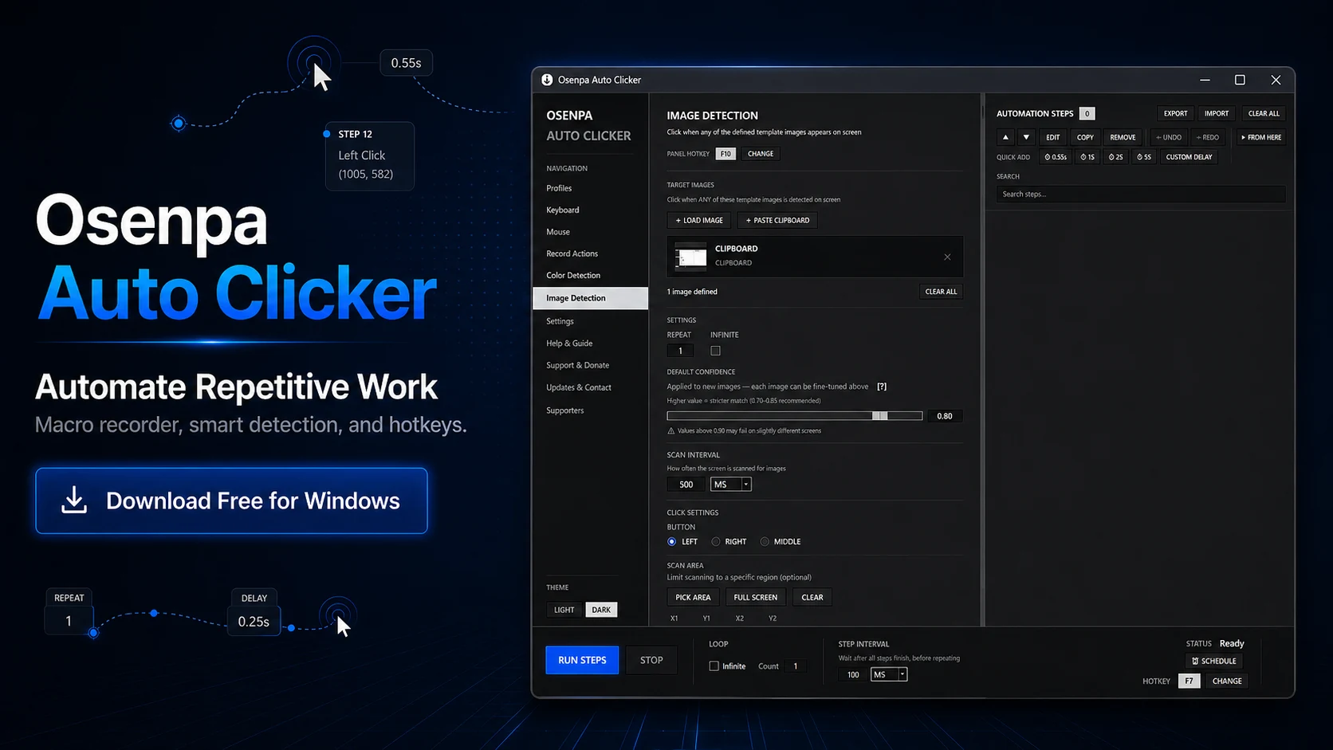Select the RIGHT mouse button option
This screenshot has height=750, width=1333.
tap(717, 541)
